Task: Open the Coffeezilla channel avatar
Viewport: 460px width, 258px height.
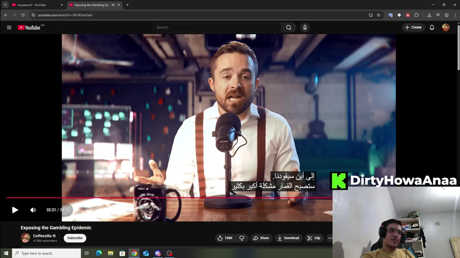Action: tap(26, 238)
